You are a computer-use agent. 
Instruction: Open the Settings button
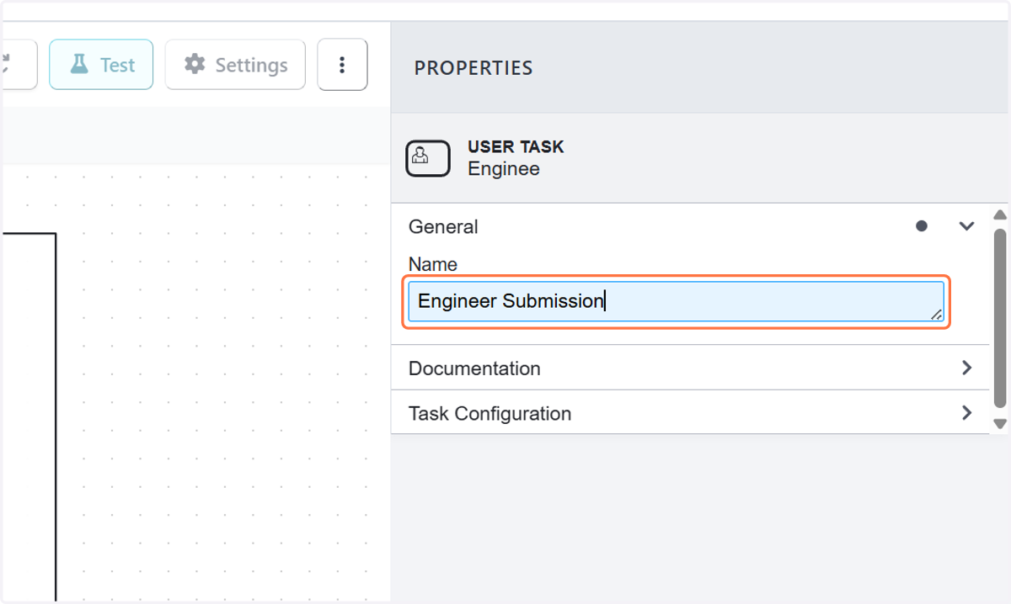pos(235,65)
